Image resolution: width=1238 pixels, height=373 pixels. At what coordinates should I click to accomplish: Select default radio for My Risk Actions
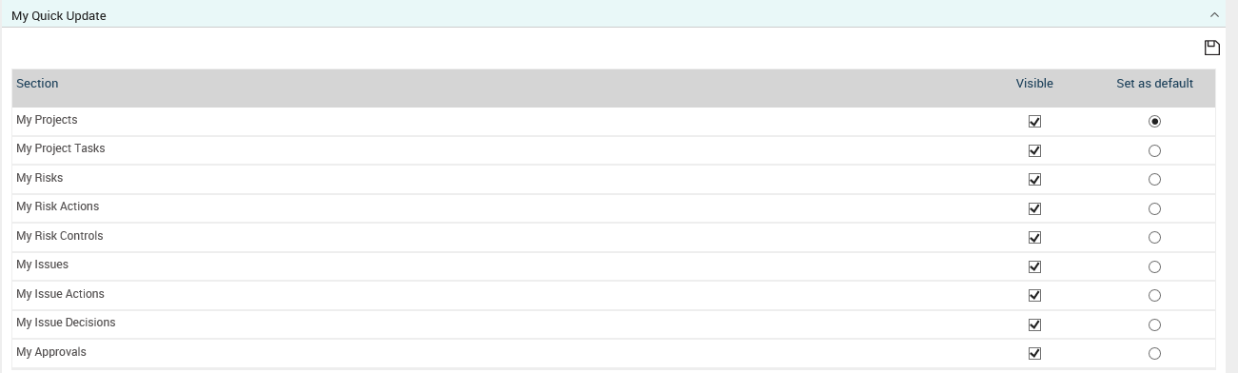point(1154,208)
